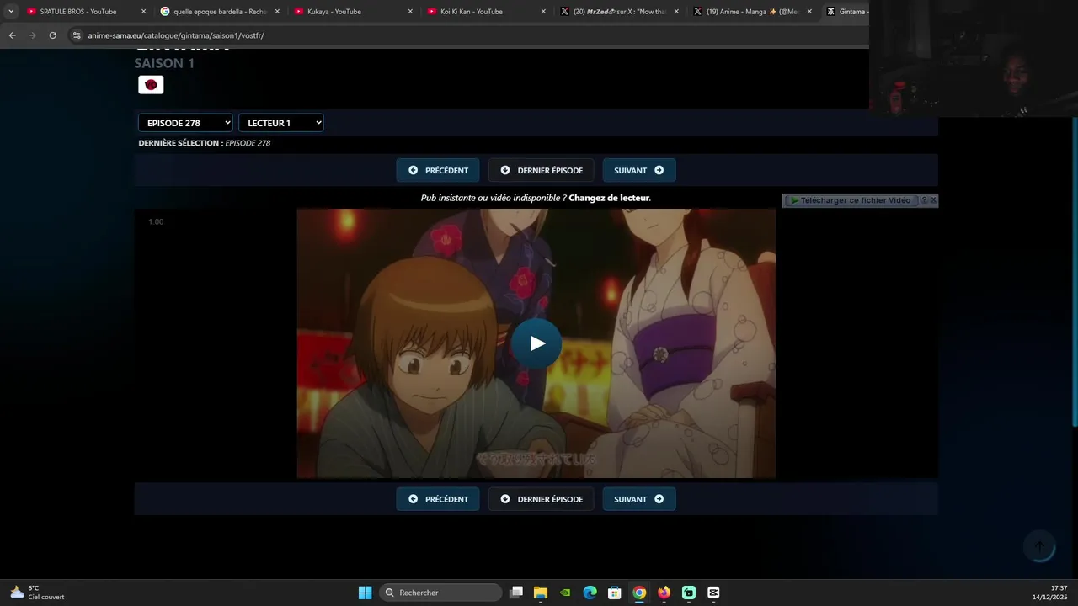Go back in browser history
This screenshot has height=606, width=1078.
tap(12, 35)
